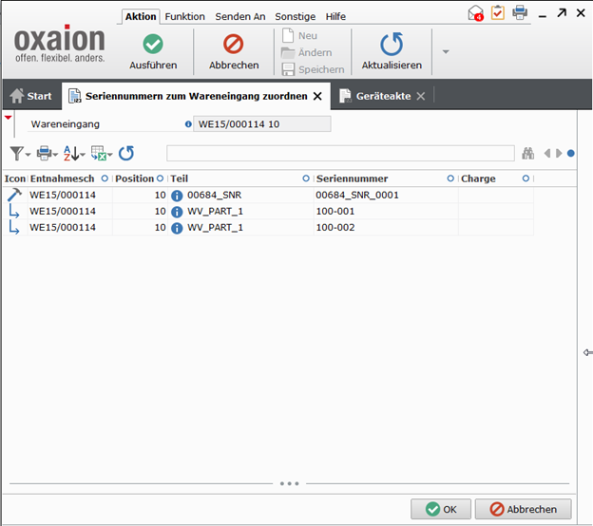Collapse header with the red triangle

click(x=9, y=118)
